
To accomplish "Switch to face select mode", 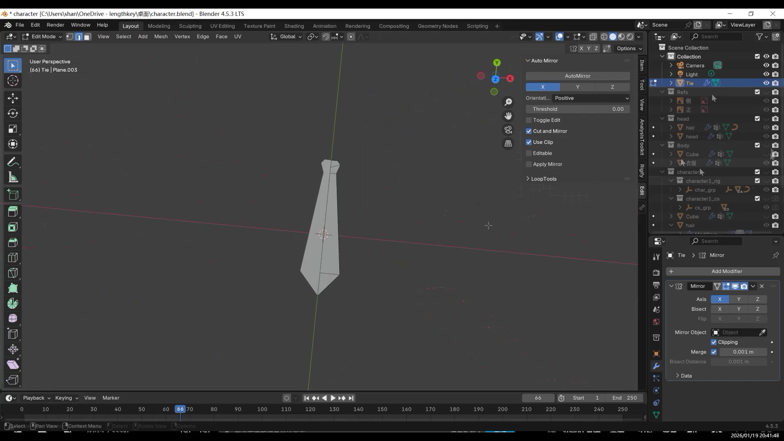I will (87, 37).
